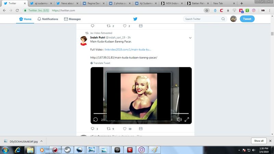Switch to the MSN Indonesia tab
Image resolution: width=274 pixels, height=154 pixels.
coord(172,3)
